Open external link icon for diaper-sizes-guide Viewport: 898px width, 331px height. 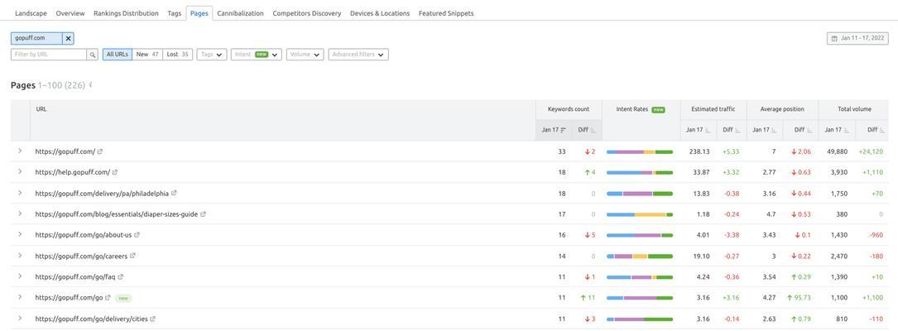[x=203, y=214]
